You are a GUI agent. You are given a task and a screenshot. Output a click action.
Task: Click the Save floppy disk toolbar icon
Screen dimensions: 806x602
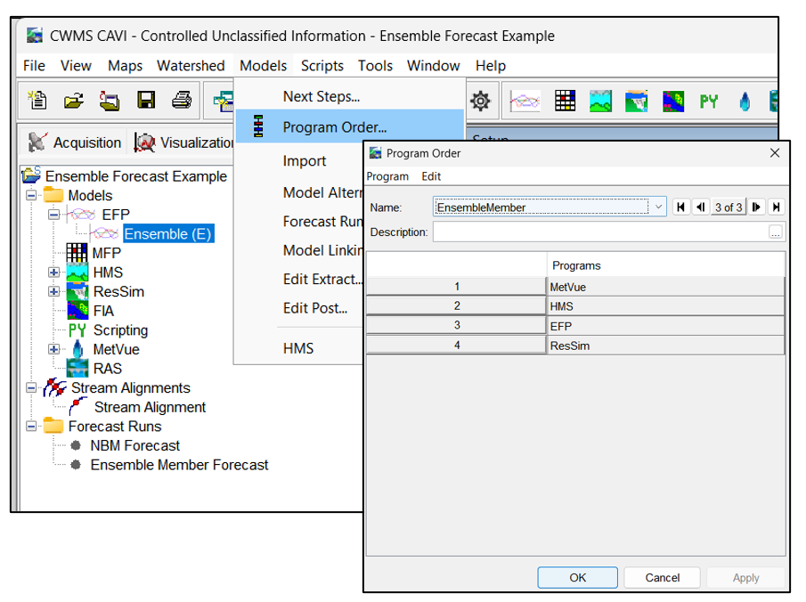point(146,101)
